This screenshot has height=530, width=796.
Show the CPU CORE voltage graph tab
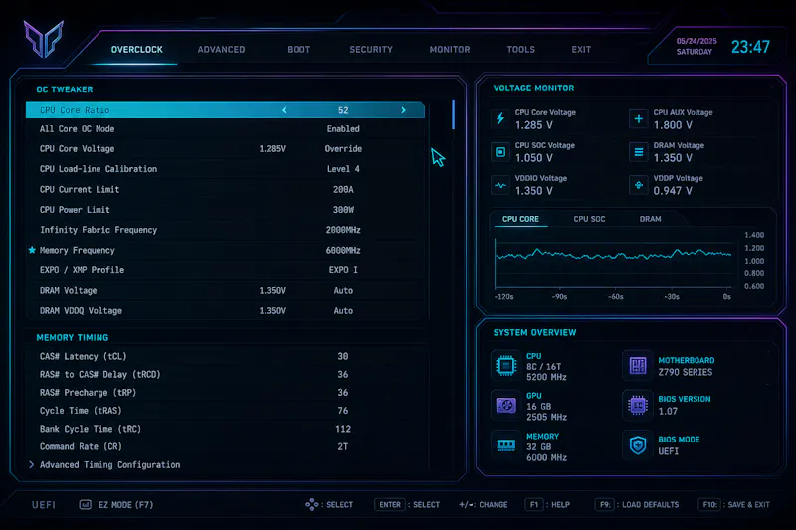point(520,219)
